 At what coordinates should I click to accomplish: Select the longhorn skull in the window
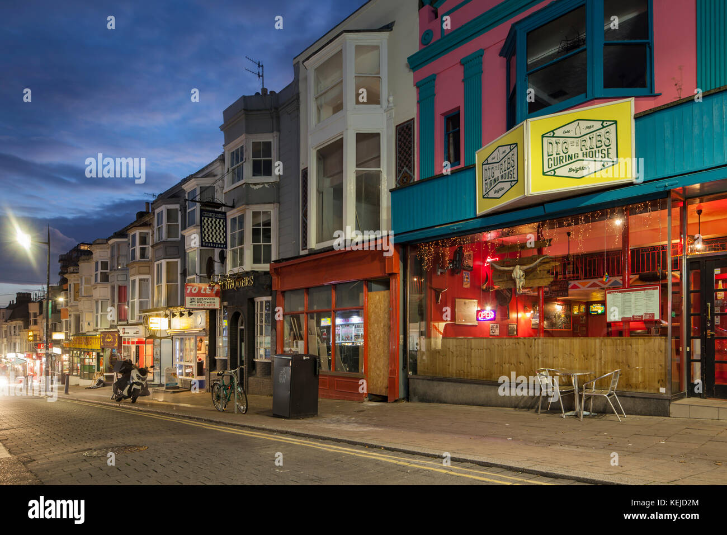(x=518, y=274)
